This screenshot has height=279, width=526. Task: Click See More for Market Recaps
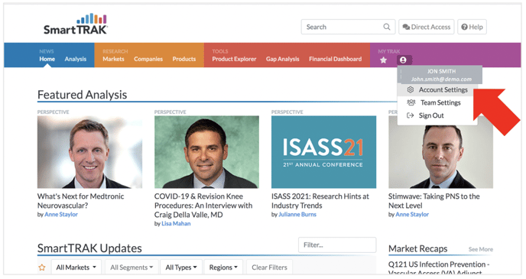(481, 249)
